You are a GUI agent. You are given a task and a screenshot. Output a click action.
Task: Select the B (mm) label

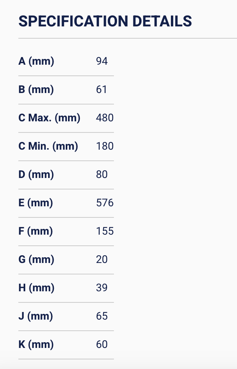point(36,90)
